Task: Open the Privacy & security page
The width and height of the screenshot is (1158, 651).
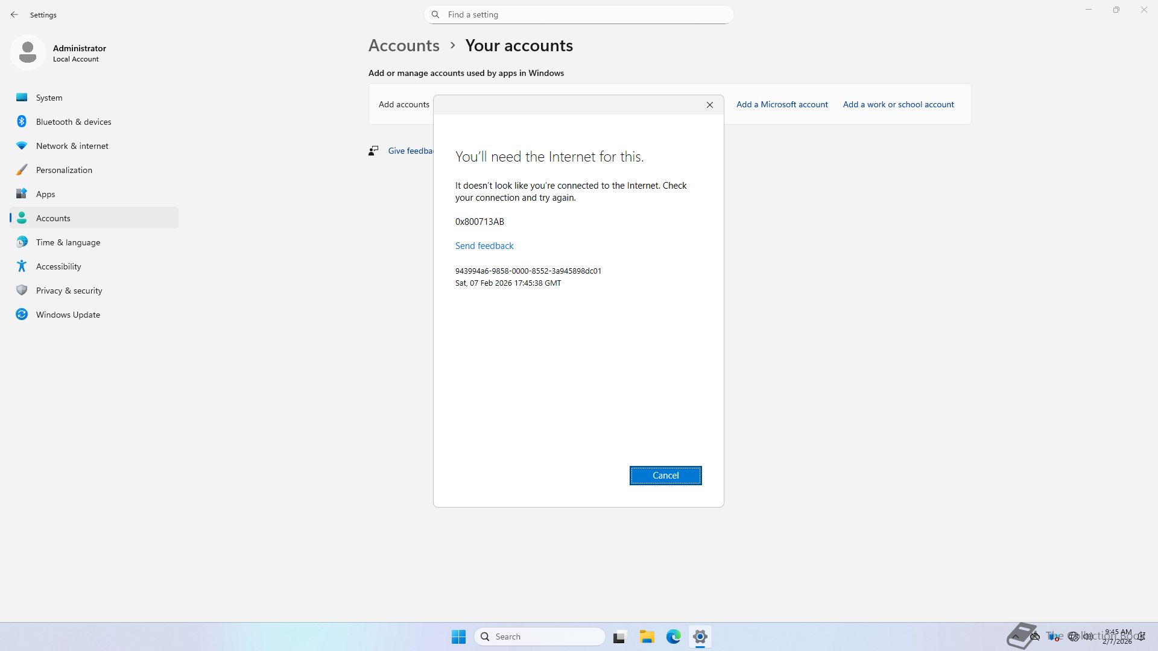Action: click(69, 291)
